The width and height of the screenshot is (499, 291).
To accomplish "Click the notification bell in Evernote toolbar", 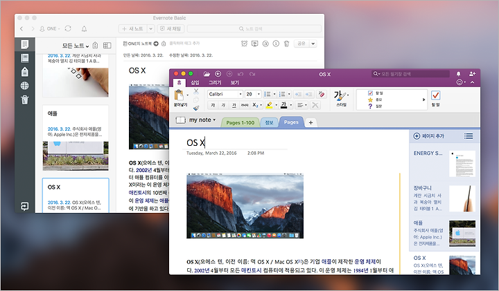I will pyautogui.click(x=84, y=29).
